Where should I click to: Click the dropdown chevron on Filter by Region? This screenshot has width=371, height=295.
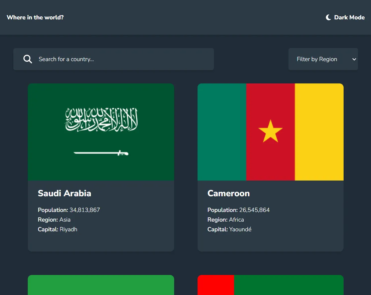(x=354, y=59)
